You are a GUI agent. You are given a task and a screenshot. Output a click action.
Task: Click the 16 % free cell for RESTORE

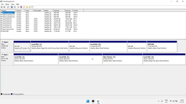coord(75,31)
